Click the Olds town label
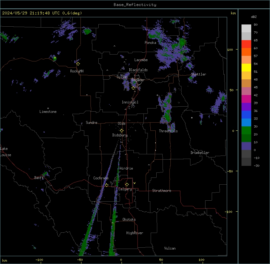This screenshot has width=270, height=264. click(122, 124)
